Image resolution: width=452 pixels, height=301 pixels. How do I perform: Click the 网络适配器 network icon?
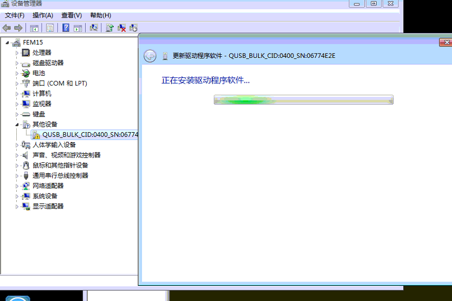tap(26, 186)
